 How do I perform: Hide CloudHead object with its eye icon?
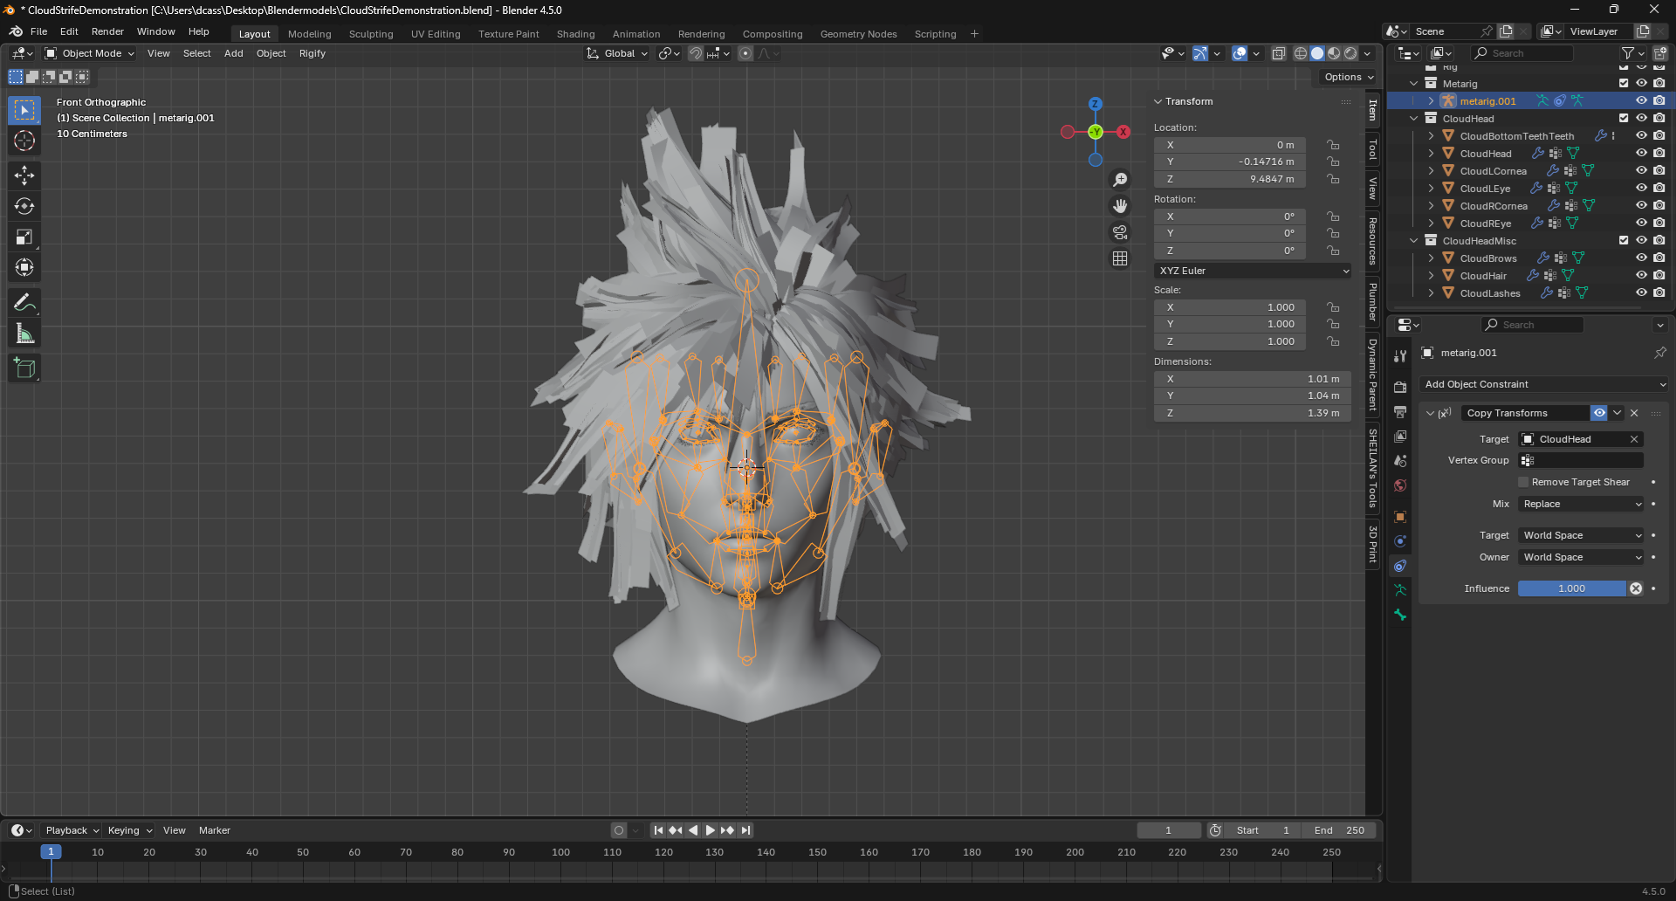[1641, 153]
